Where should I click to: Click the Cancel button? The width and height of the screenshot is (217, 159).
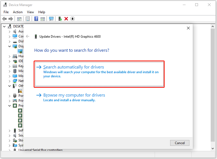pos(180,143)
